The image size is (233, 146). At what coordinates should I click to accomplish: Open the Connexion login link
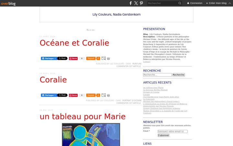(195, 3)
